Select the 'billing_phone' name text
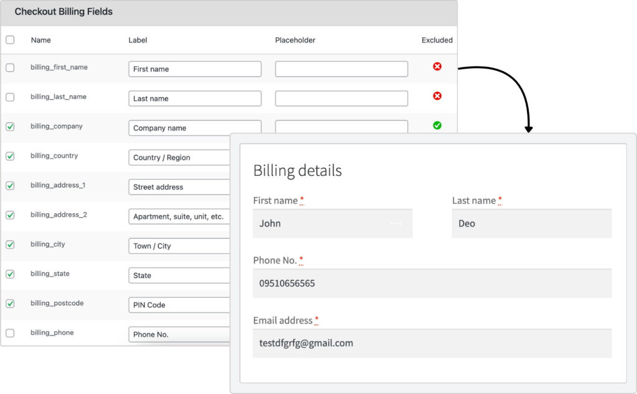The height and width of the screenshot is (394, 637). coord(52,332)
